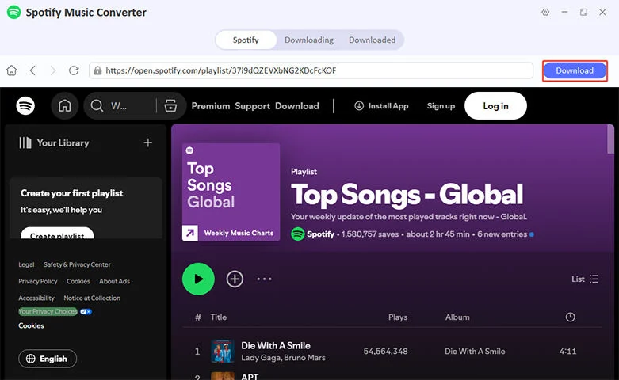Switch to the Downloading tab
Viewport: 619px width, 380px height.
[309, 40]
